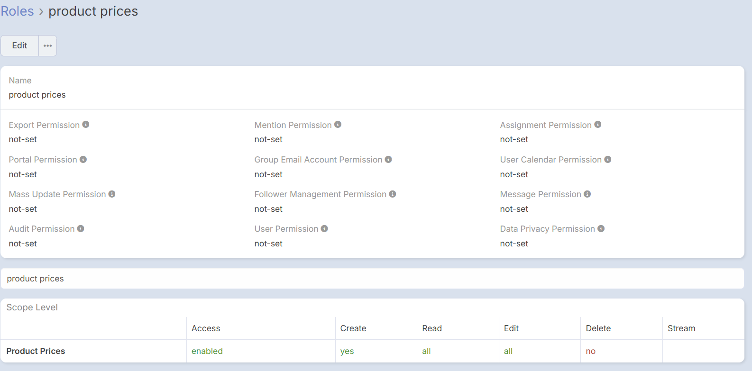Click info icon beside Assignment Permission
The image size is (752, 371).
coord(598,125)
